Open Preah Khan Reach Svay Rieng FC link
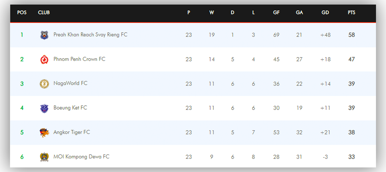The image size is (386, 172). [90, 35]
